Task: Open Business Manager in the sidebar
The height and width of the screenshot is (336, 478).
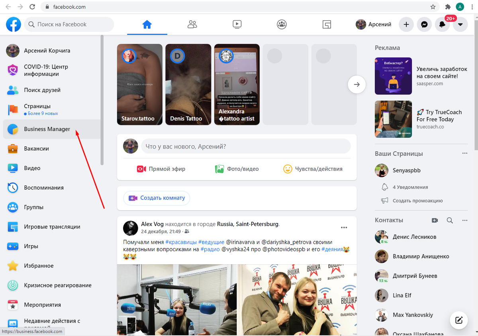Action: coord(51,129)
